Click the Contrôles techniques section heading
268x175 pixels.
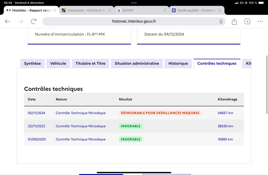53,89
